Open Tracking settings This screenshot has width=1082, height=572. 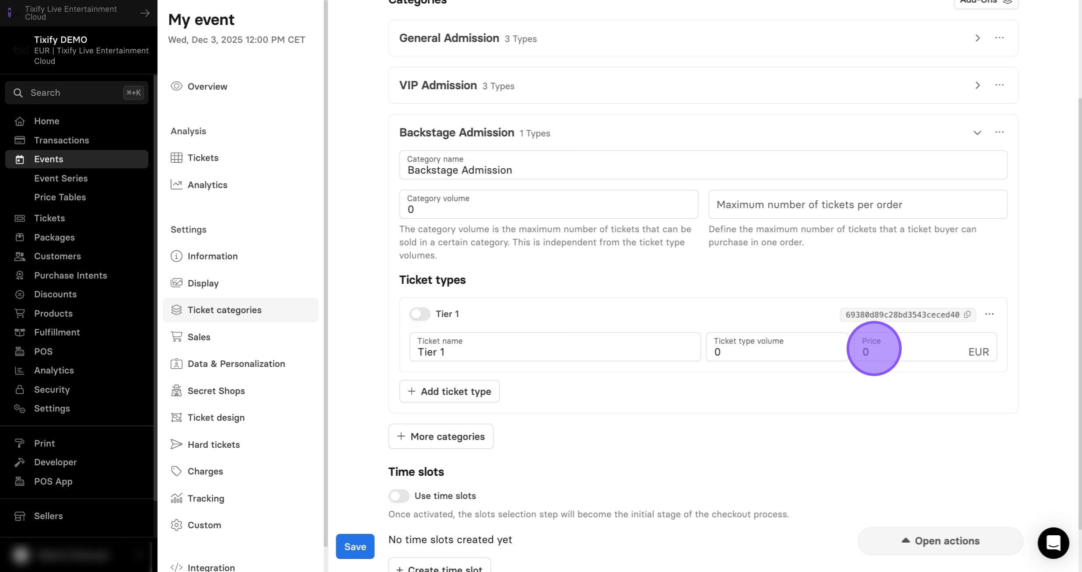[x=240, y=499]
